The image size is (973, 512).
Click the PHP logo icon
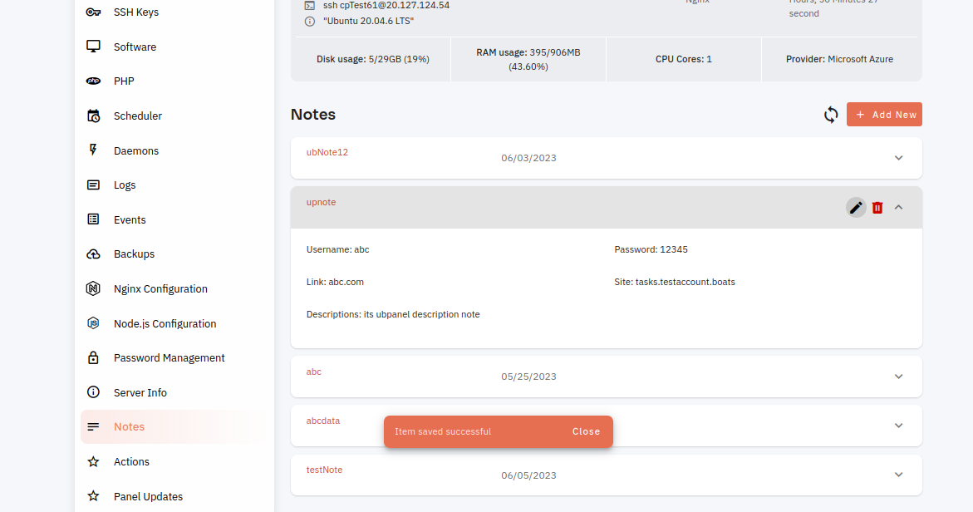[93, 81]
